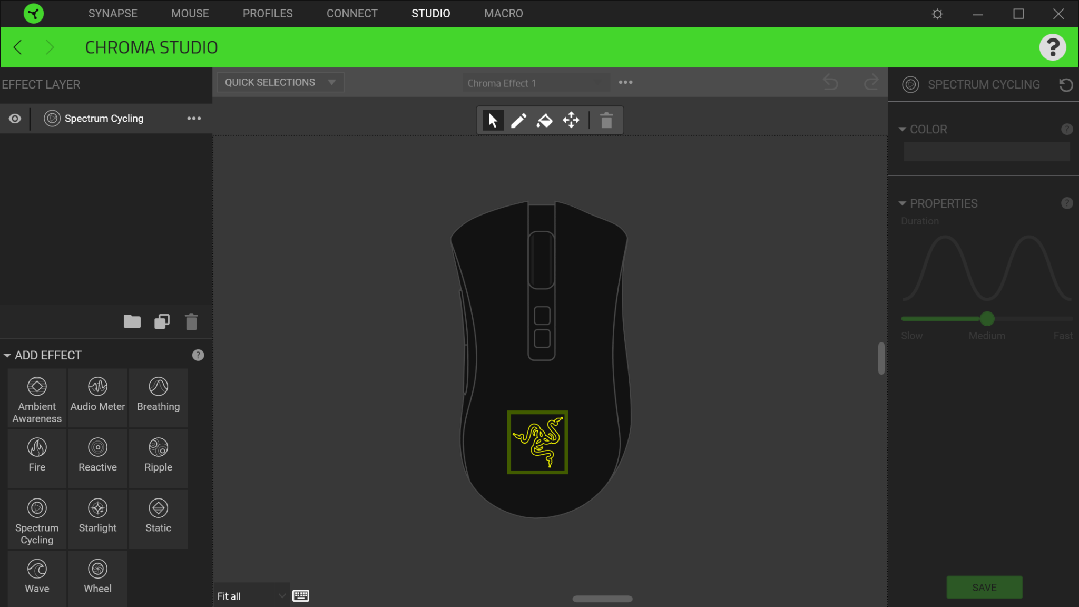Screen dimensions: 1079x607
Task: Select the Paint Bucket/Fill tool
Action: (x=544, y=120)
